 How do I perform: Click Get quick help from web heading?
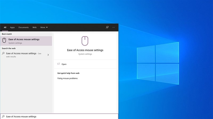[68, 73]
